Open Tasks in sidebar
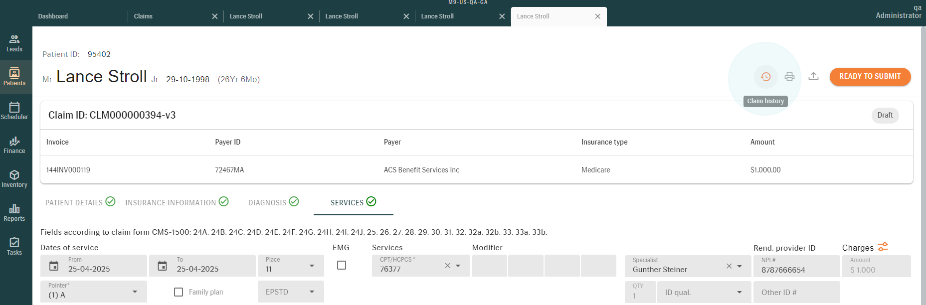The width and height of the screenshot is (926, 305). click(x=14, y=247)
